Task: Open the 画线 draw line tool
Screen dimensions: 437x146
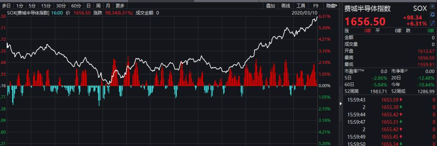Action: [x=286, y=6]
